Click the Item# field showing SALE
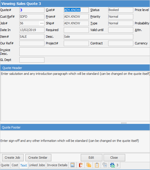Screen dimensions: 150x170 pos(32,37)
